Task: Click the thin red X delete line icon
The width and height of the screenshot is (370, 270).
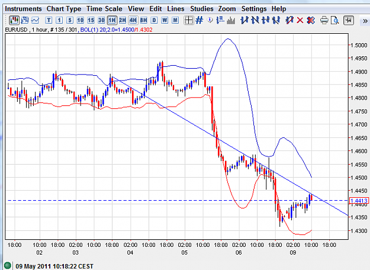Action: point(300,20)
